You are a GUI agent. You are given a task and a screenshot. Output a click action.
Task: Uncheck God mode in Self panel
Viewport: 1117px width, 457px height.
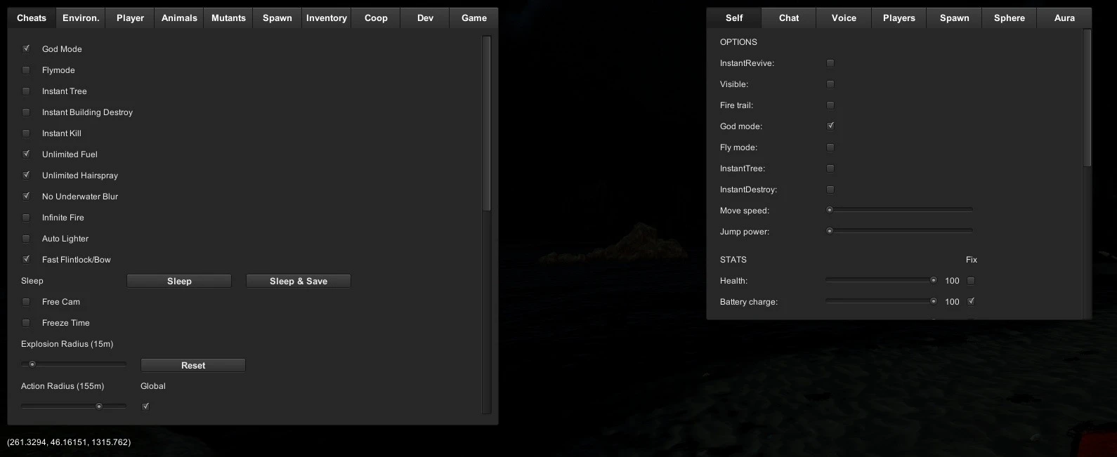tap(830, 126)
